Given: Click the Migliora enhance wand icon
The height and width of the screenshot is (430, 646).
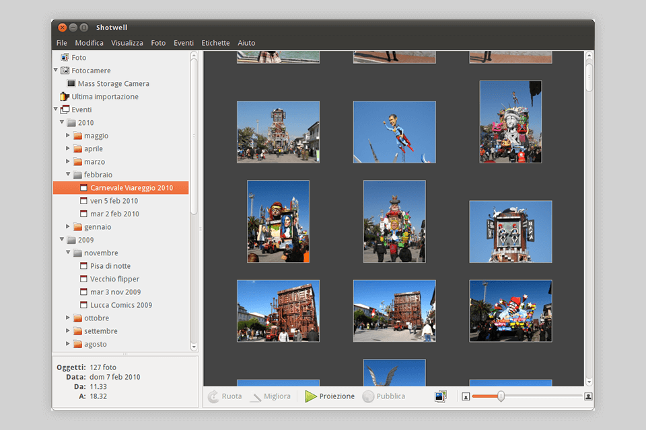Looking at the screenshot, I should pyautogui.click(x=256, y=396).
